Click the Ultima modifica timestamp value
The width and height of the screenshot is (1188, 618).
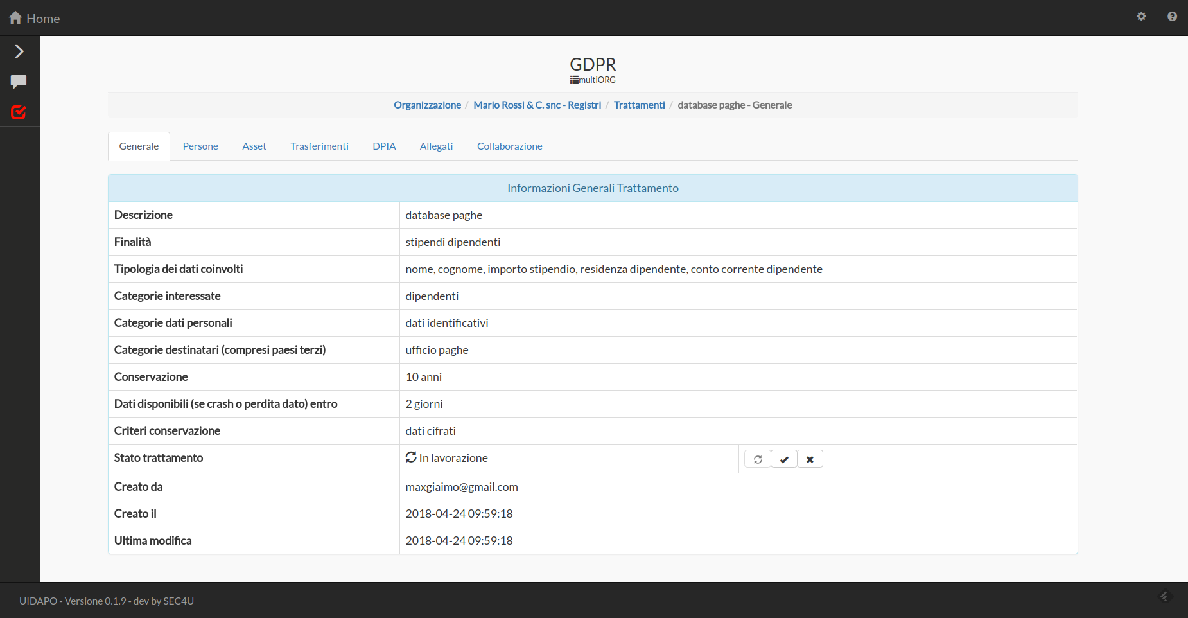tap(459, 541)
